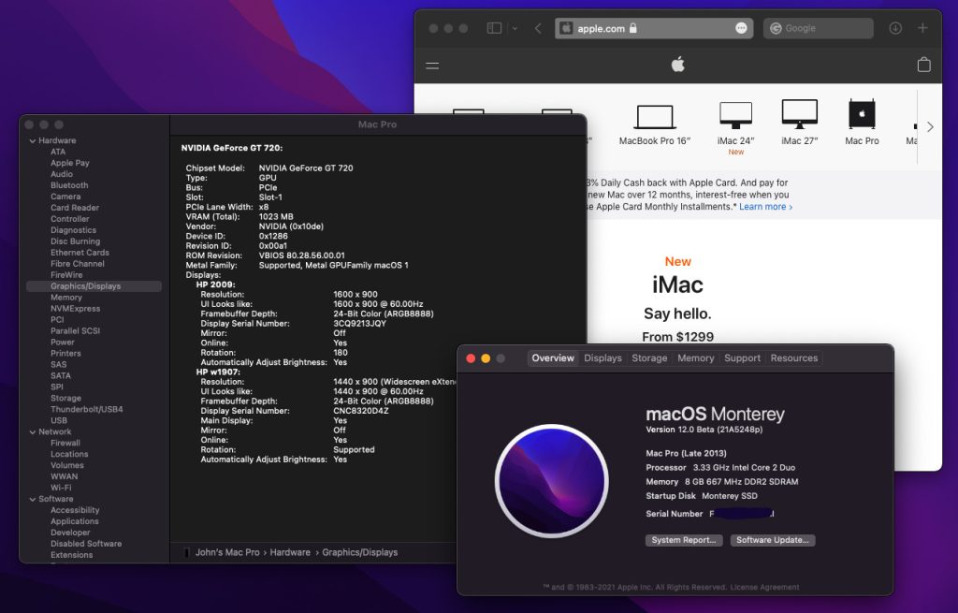Open the page options ellipsis in address bar
Viewport: 958px width, 613px height.
pos(741,28)
